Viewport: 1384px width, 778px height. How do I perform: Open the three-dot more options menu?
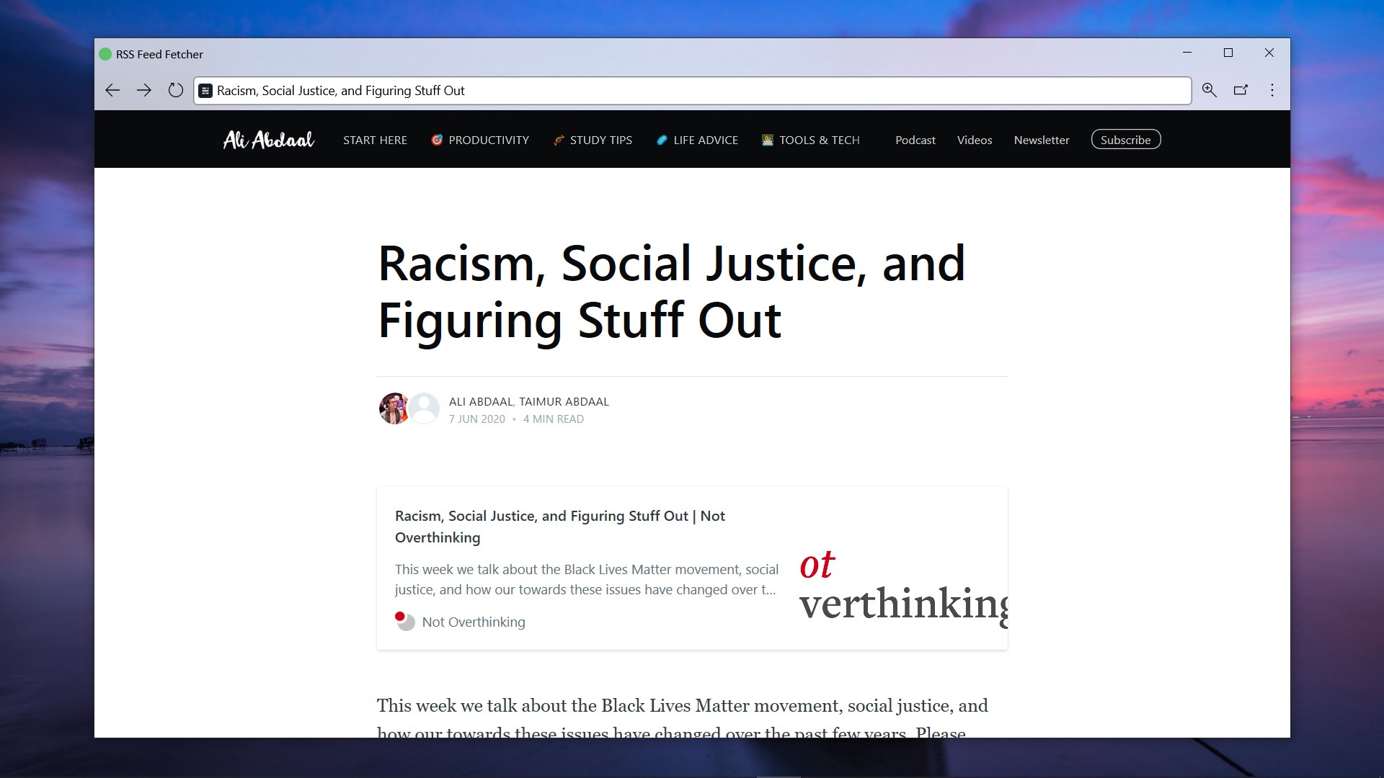tap(1272, 90)
